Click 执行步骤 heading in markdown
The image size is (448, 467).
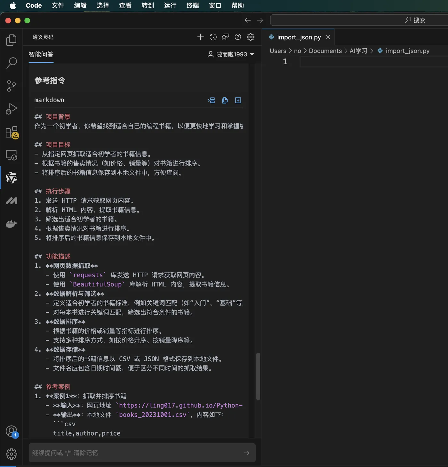58,191
